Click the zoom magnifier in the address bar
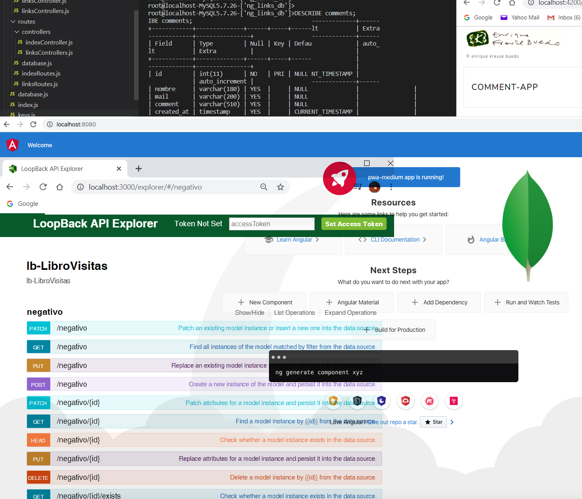The height and width of the screenshot is (499, 582). 264,187
